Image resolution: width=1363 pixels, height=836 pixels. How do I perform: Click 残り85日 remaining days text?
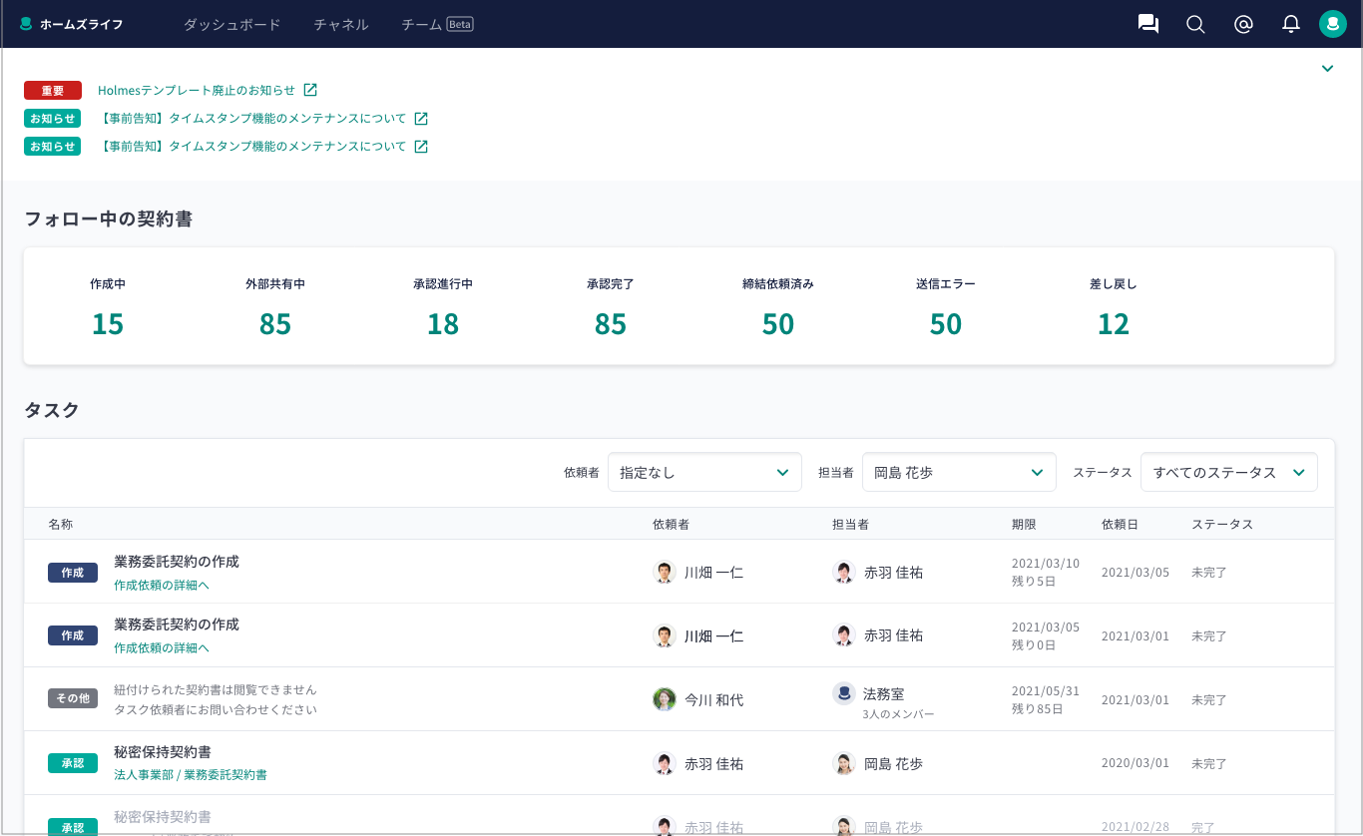tap(1037, 709)
